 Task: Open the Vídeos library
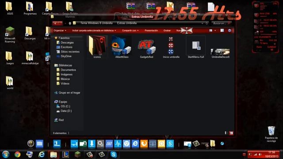65,83
